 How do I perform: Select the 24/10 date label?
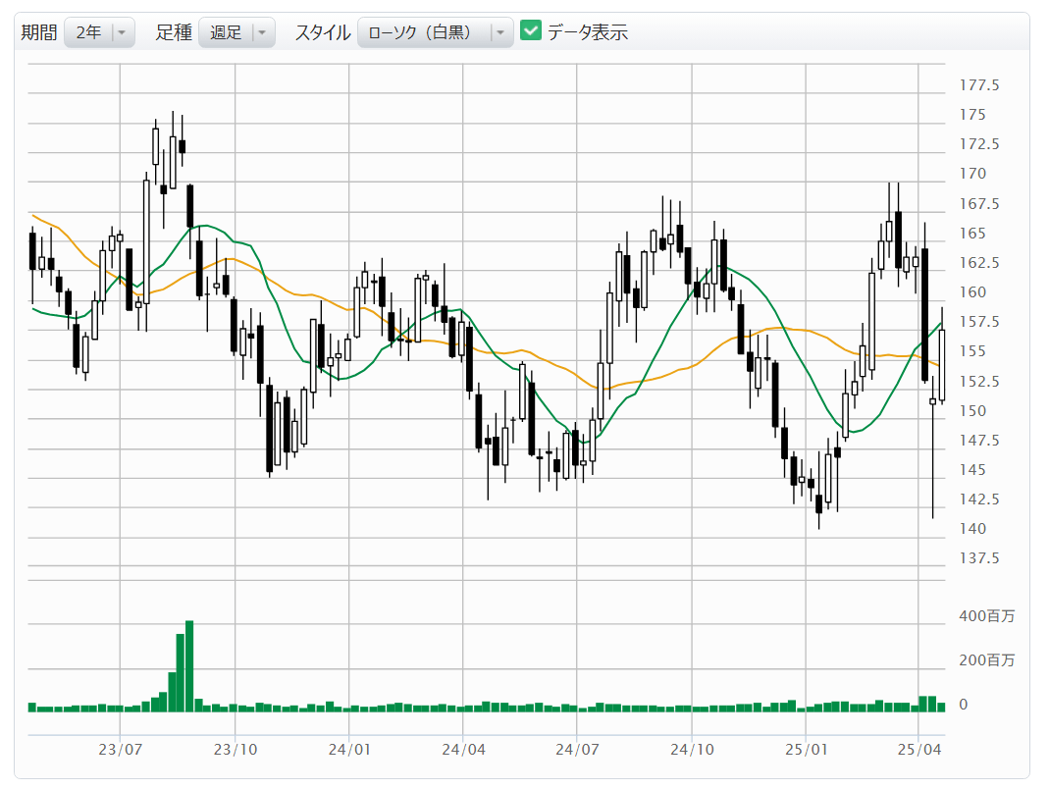pos(692,751)
